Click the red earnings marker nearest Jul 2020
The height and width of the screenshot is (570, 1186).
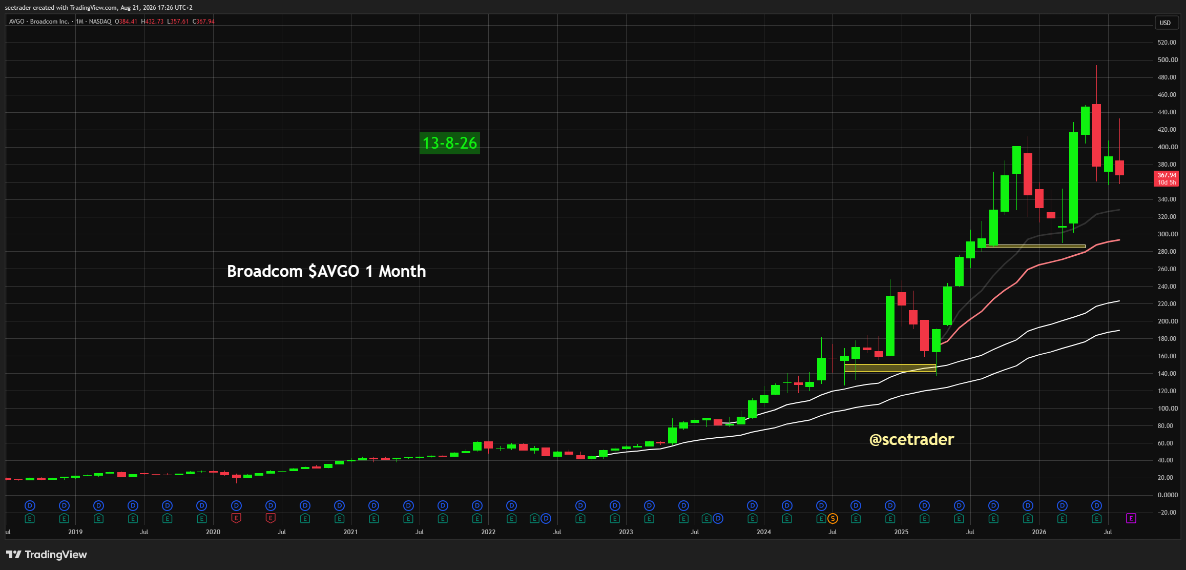pyautogui.click(x=271, y=518)
